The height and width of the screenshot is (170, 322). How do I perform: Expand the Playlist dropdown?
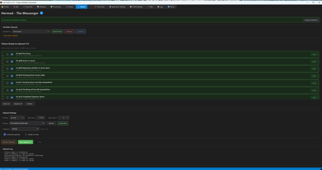[27, 123]
